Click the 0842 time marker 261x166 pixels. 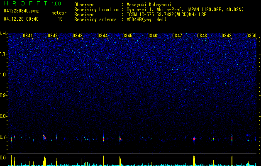[53, 36]
